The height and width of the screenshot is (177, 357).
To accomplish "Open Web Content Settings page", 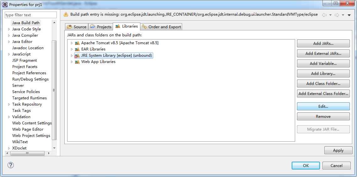I will coord(32,123).
